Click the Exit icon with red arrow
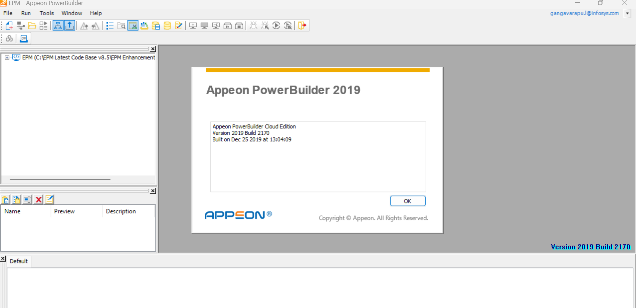This screenshot has width=636, height=308. 302,26
